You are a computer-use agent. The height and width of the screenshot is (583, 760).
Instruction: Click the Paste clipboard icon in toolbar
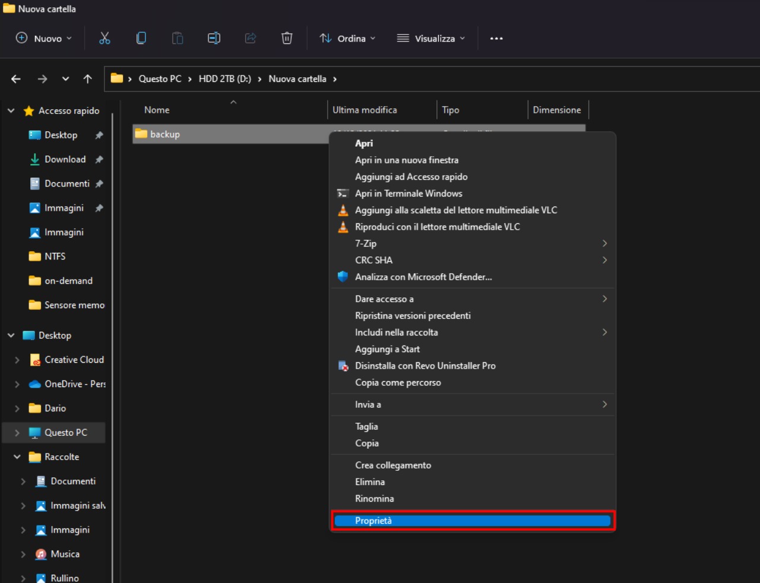(x=178, y=38)
